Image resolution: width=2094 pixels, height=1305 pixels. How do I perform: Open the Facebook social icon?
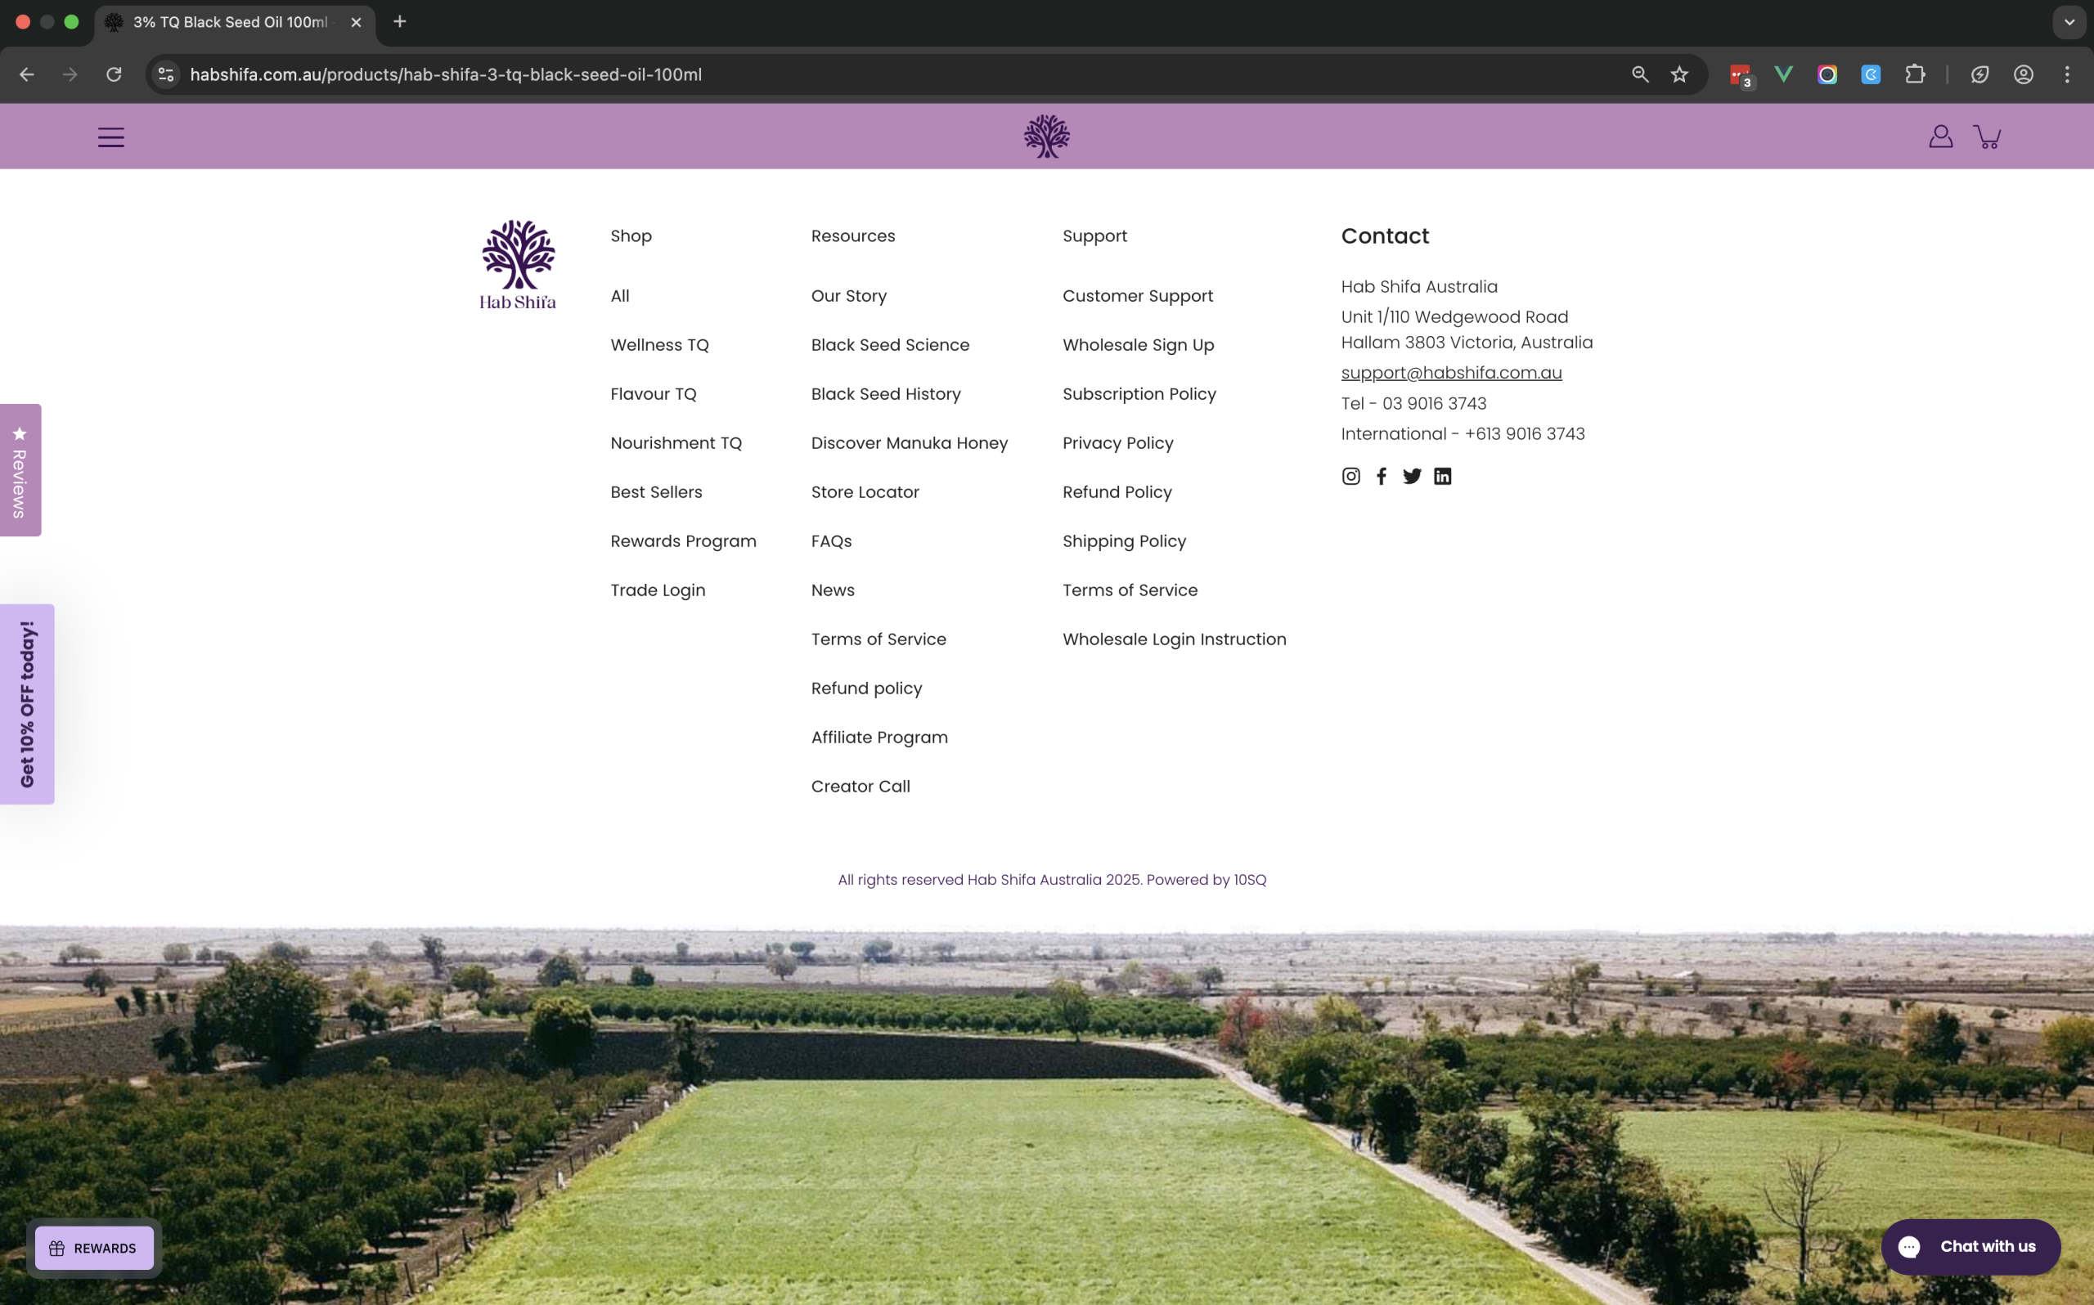point(1381,477)
